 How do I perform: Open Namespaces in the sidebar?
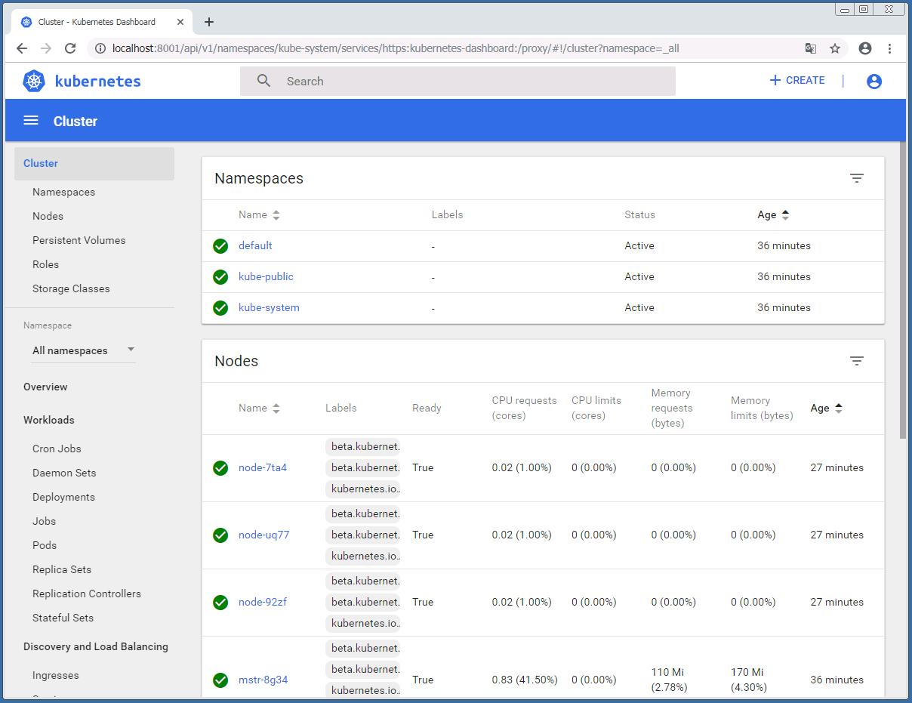64,193
